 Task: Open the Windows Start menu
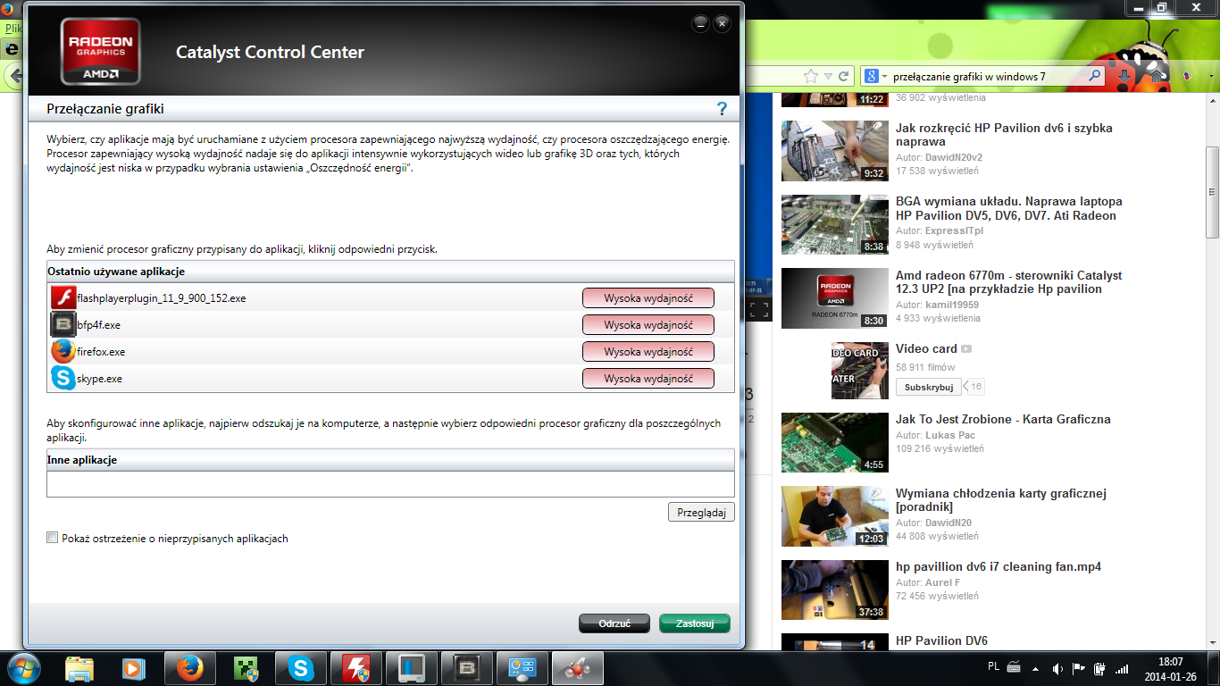pos(23,667)
